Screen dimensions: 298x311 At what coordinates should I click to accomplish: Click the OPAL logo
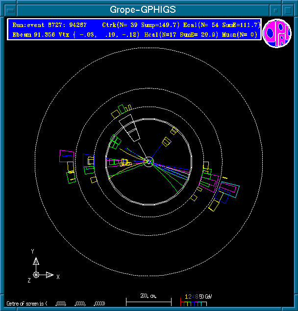tap(277, 34)
